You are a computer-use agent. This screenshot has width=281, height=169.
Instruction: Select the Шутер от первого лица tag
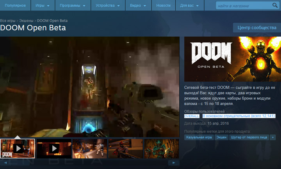249,137
